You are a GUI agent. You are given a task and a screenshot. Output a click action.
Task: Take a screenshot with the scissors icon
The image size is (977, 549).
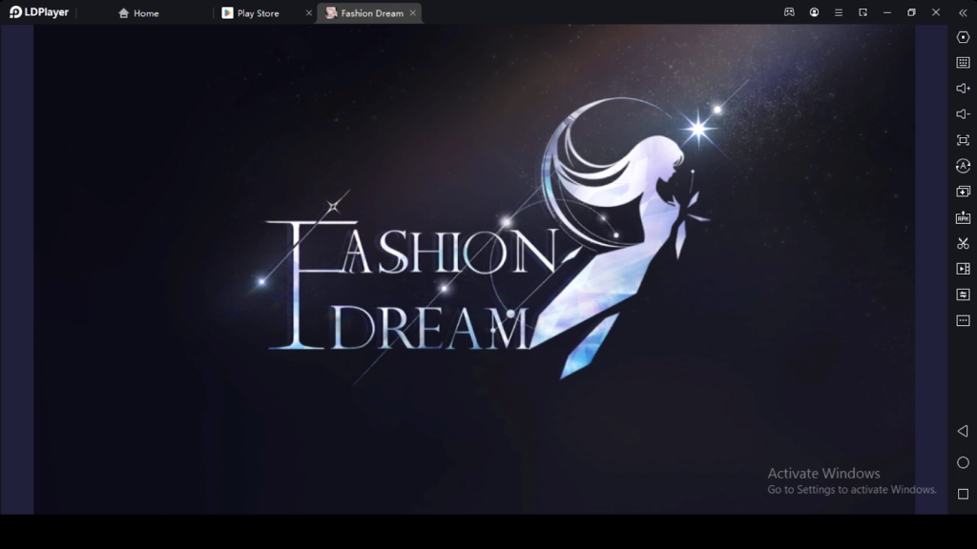click(963, 243)
